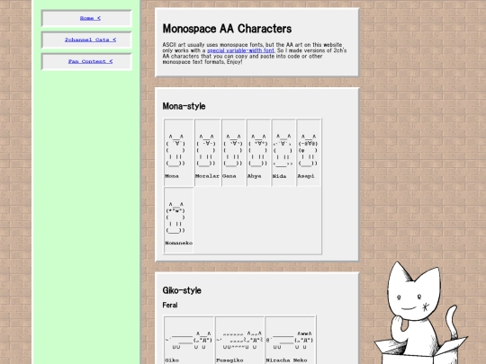Select the Nomaneko ASCII cat art
This screenshot has width=486, height=364.
coord(175,218)
